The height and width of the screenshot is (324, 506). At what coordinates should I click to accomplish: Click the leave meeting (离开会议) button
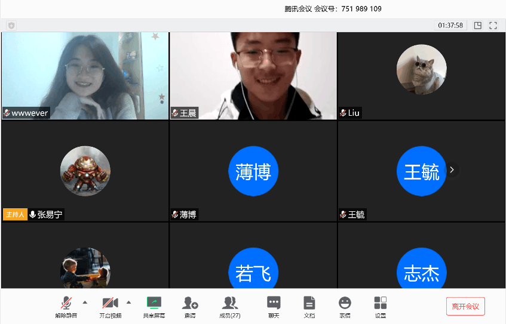[465, 306]
